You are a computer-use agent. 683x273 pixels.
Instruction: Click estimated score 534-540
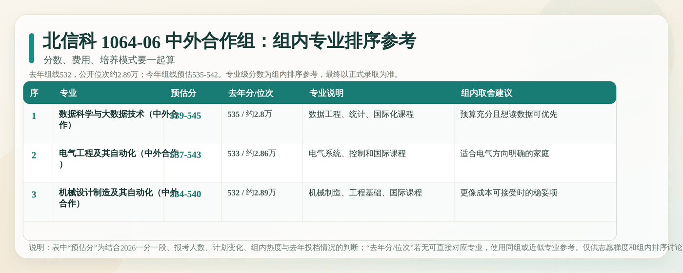click(x=185, y=195)
